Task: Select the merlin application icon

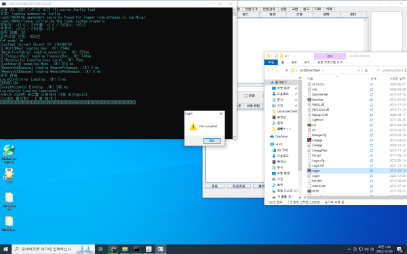Action: 309,191
